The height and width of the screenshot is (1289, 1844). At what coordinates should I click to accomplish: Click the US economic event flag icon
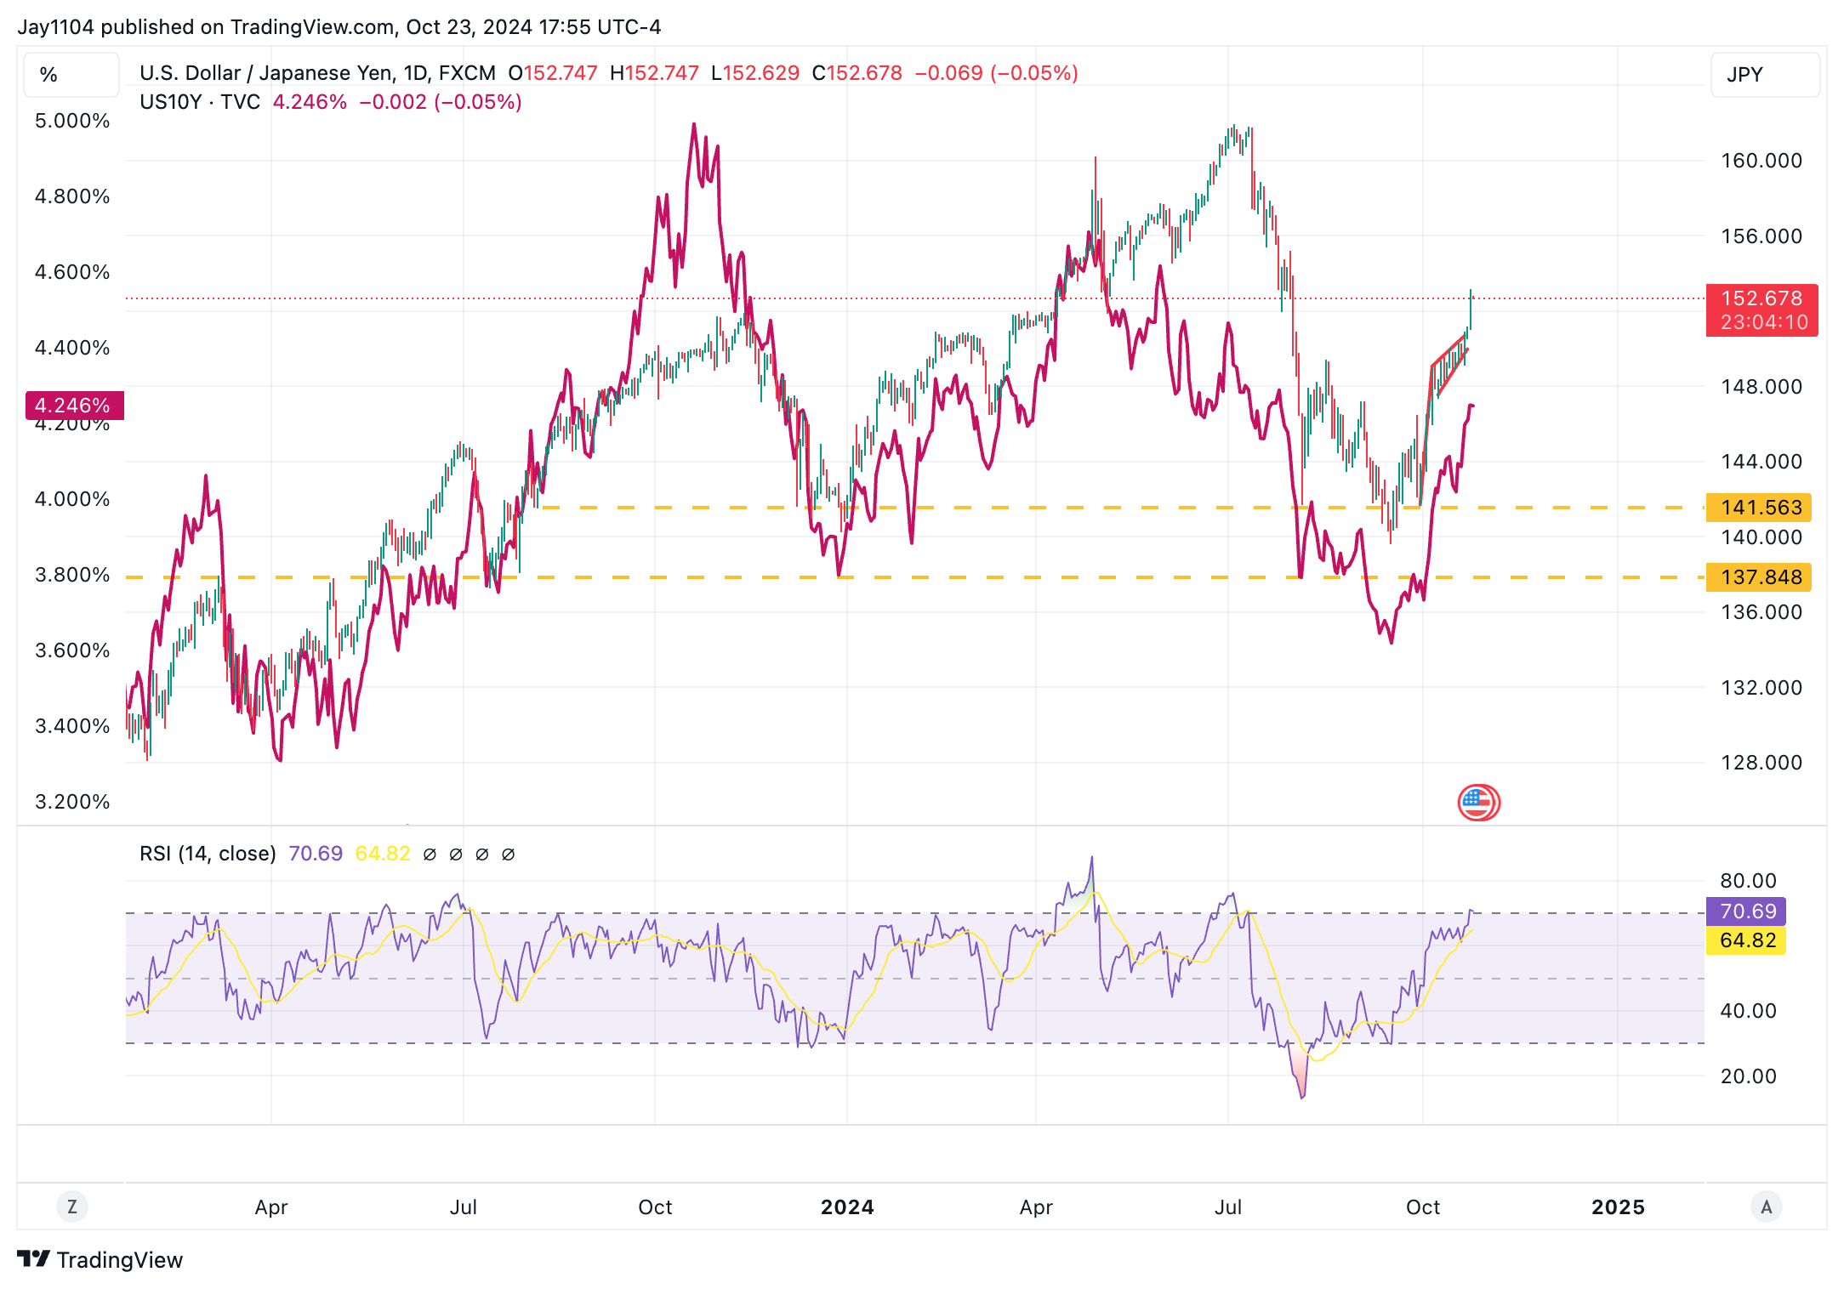1478,802
